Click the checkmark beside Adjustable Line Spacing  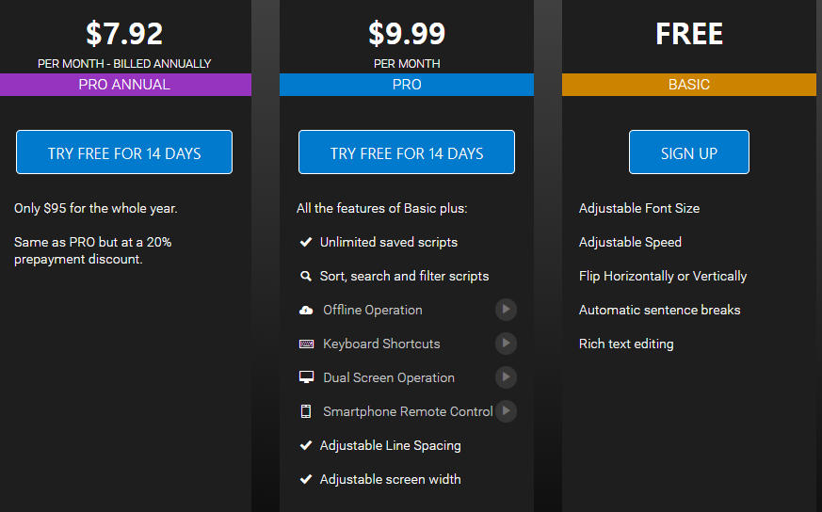[306, 445]
